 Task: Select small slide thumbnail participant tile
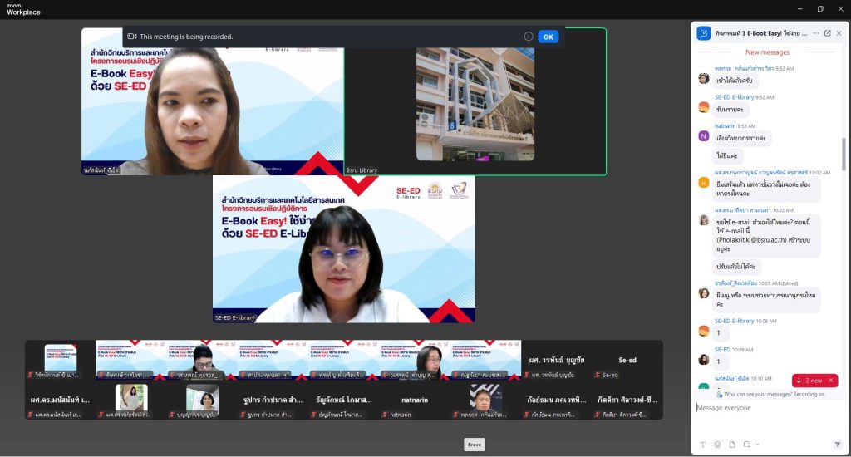coord(60,361)
